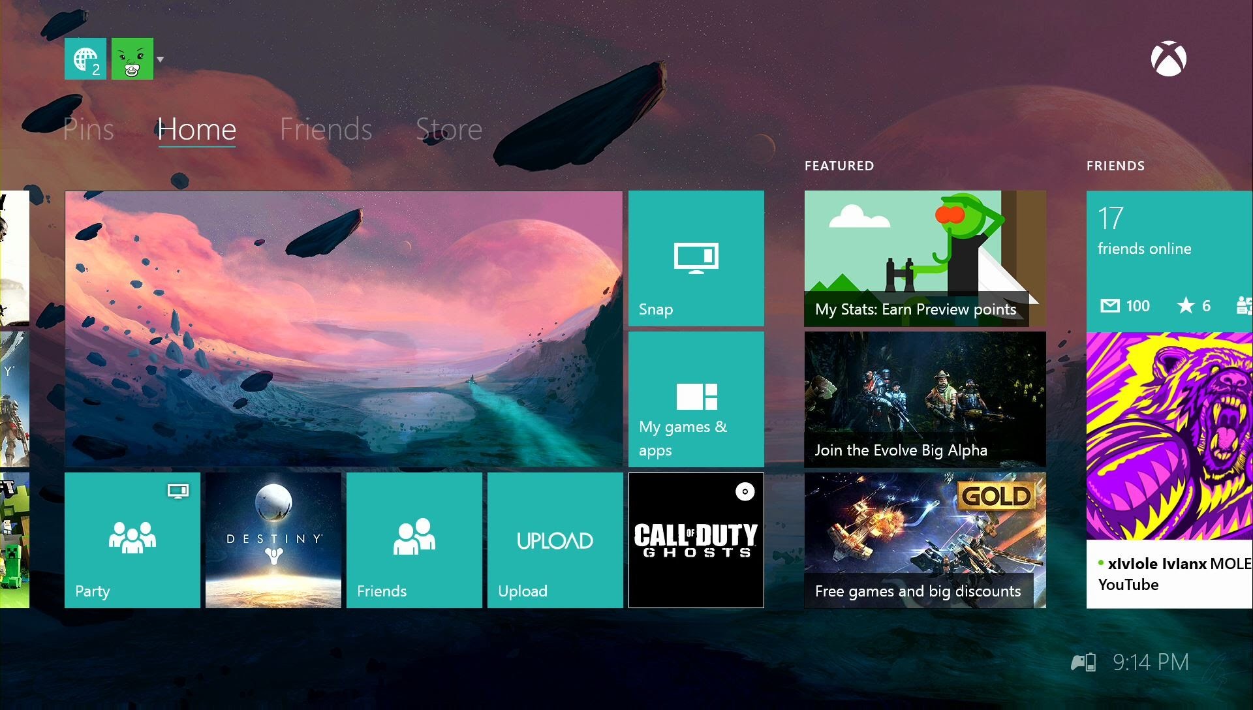
Task: Switch to the Pins tab
Action: click(x=89, y=129)
